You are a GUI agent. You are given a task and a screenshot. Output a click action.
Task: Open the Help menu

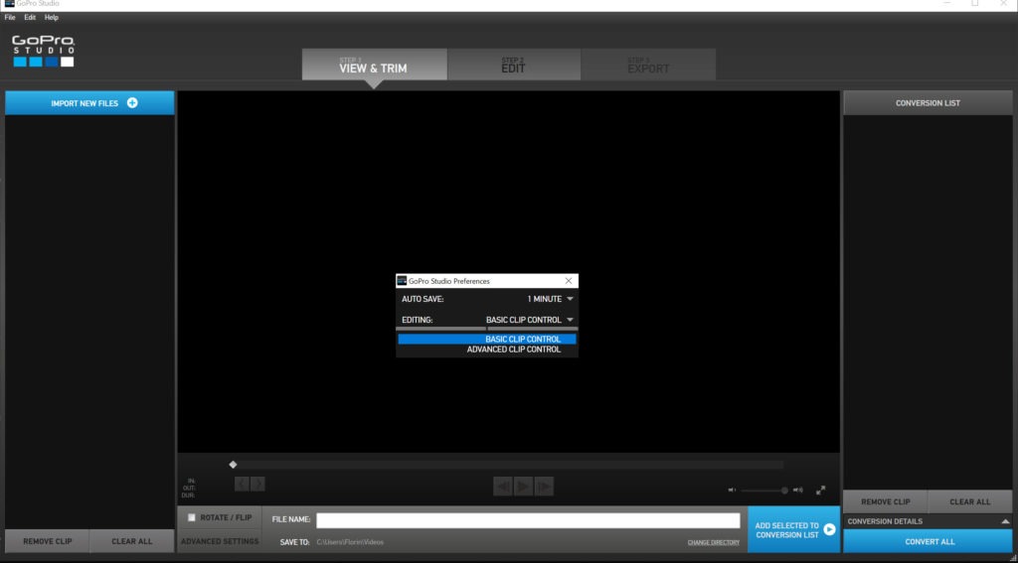point(52,18)
